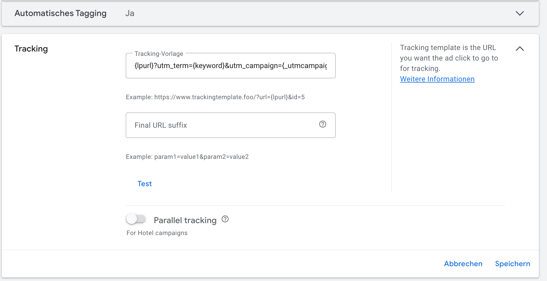Select the Automatisches Tagging label
This screenshot has width=547, height=281.
pos(61,13)
